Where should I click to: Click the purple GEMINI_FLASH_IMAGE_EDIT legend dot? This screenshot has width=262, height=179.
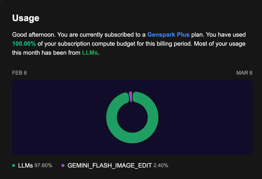[63, 165]
